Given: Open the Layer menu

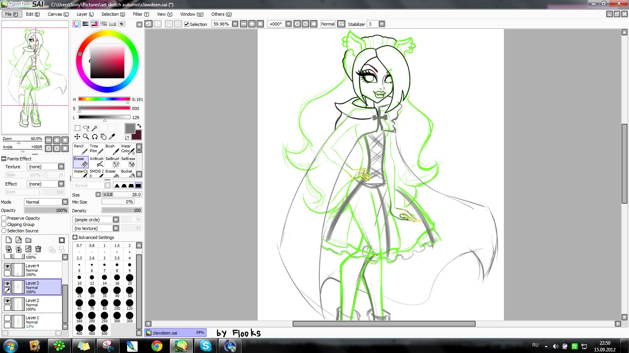Looking at the screenshot, I should [85, 14].
